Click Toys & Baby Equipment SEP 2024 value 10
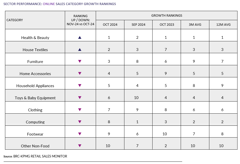240x164 pixels. point(136,97)
